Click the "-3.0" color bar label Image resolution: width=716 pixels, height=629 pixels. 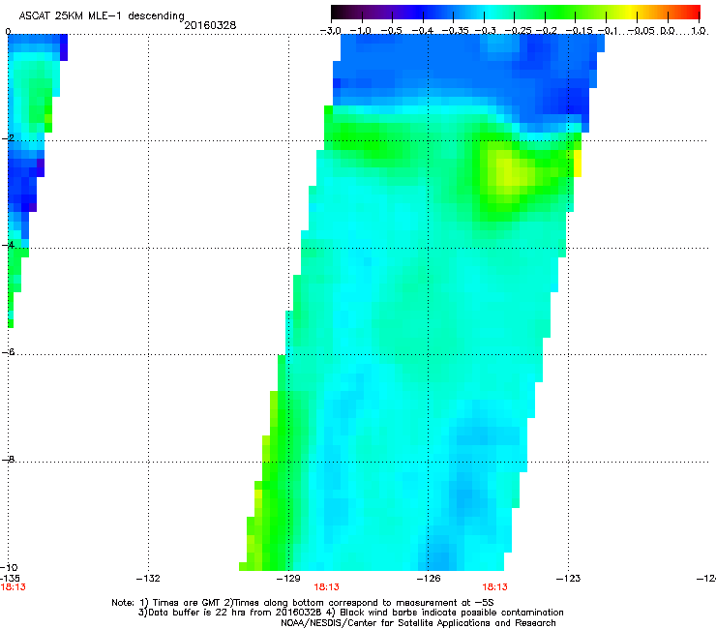[331, 31]
